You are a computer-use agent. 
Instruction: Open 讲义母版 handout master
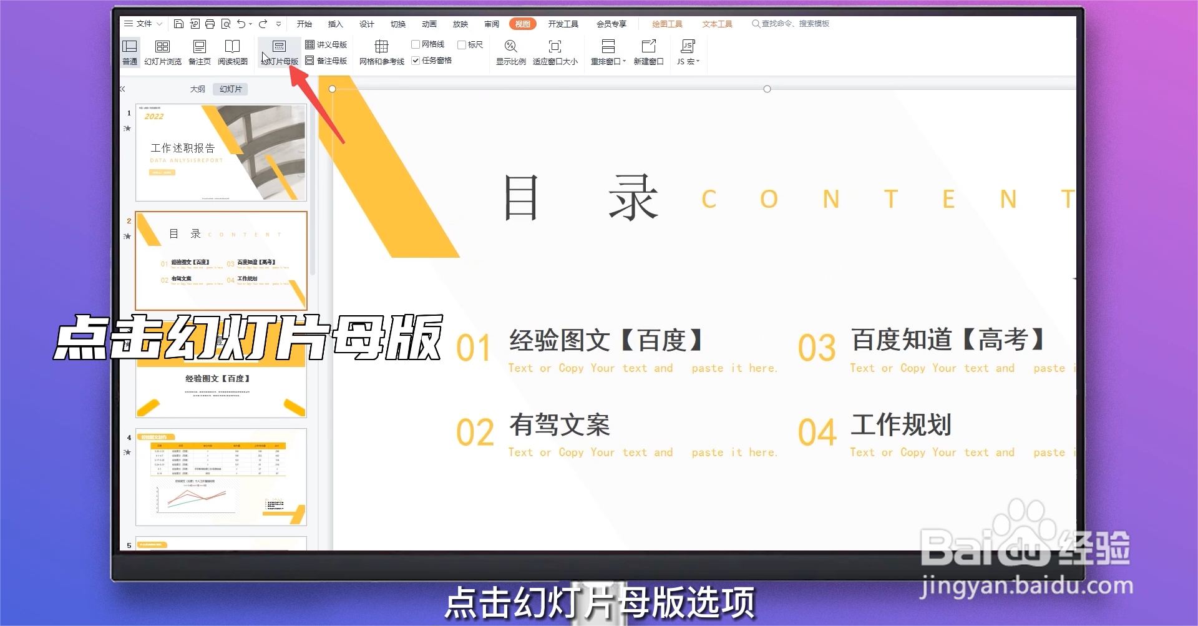pyautogui.click(x=326, y=44)
